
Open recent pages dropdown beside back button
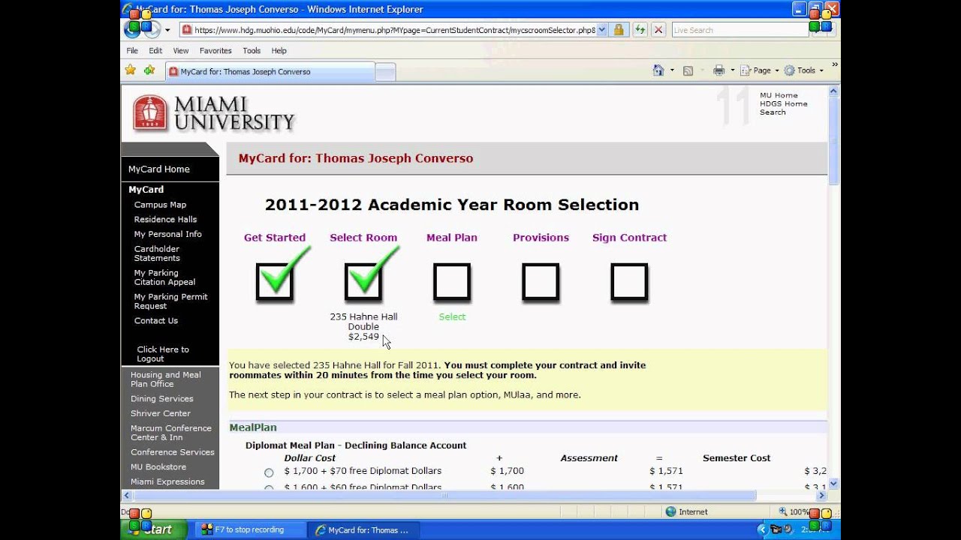click(x=167, y=30)
